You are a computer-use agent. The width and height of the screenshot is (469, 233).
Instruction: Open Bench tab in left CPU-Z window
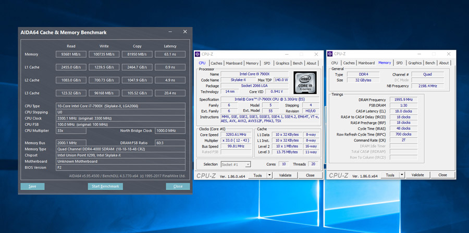coord(298,63)
